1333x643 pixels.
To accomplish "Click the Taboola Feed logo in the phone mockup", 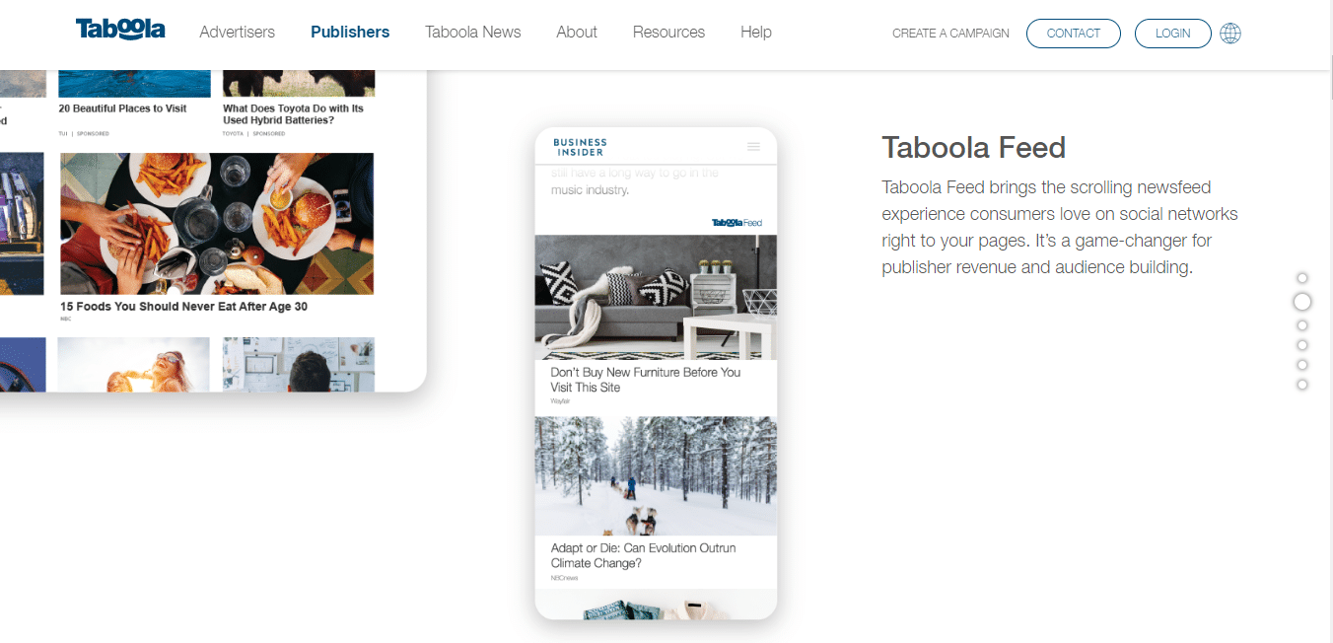I will pos(737,223).
